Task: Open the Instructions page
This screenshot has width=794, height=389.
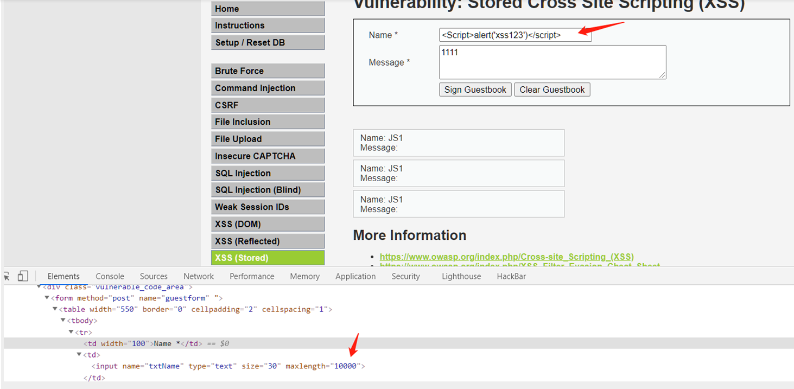Action: pyautogui.click(x=268, y=25)
